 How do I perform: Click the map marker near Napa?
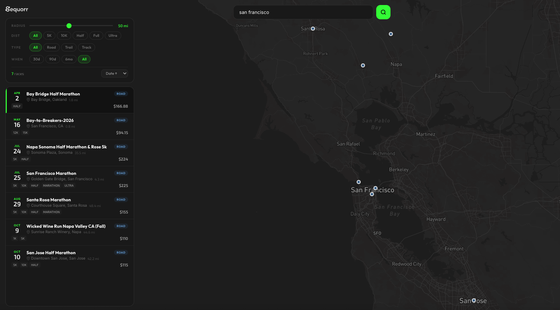(391, 34)
